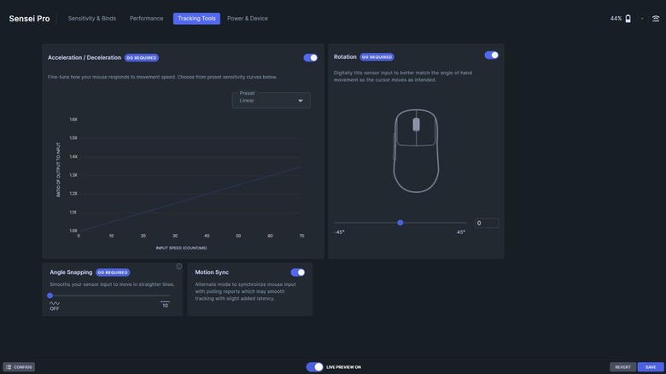Click the Motion Sync heading
This screenshot has width=666, height=374.
(212, 272)
